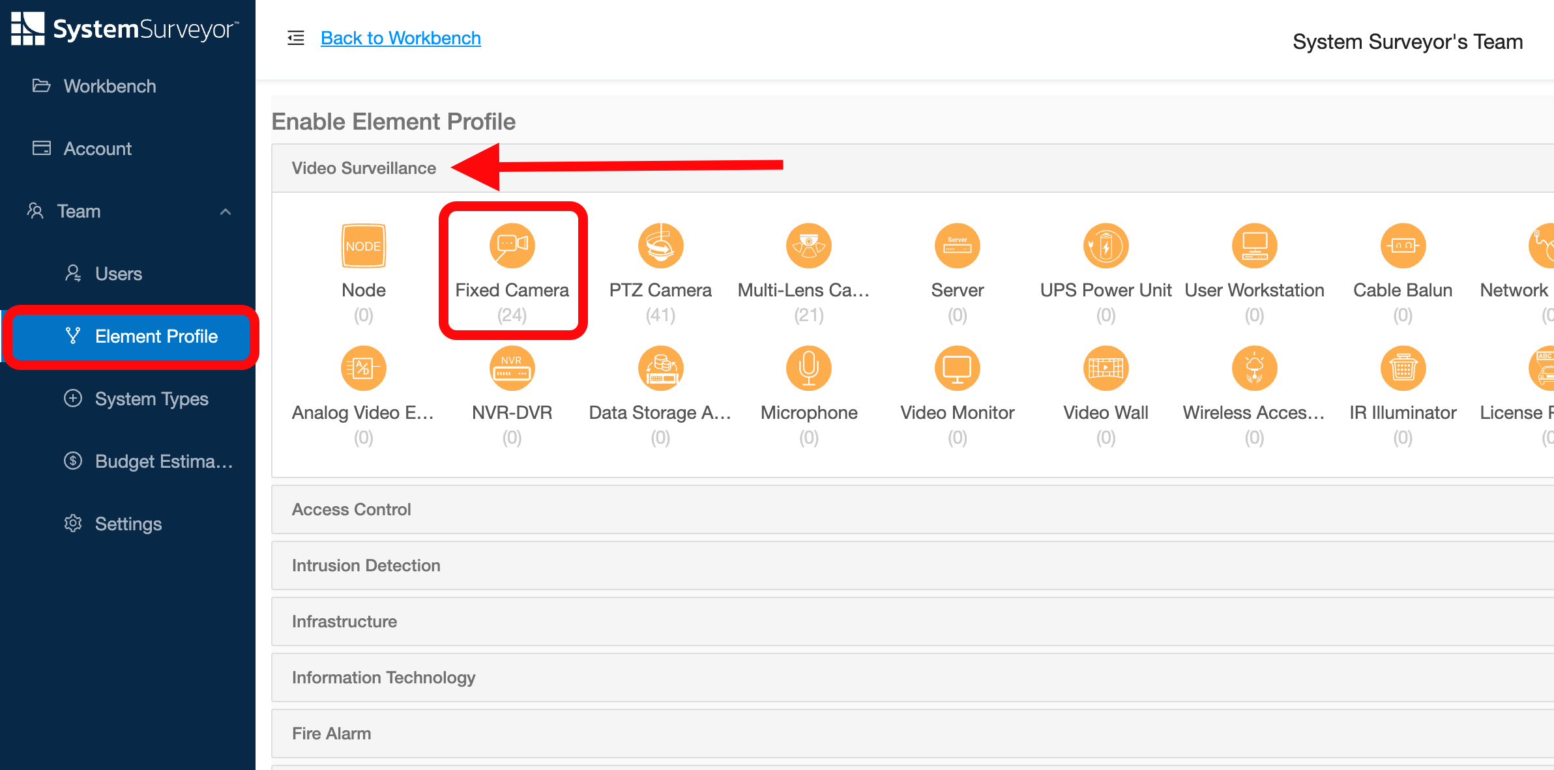Toggle the sidebar collapse menu icon

pos(296,38)
